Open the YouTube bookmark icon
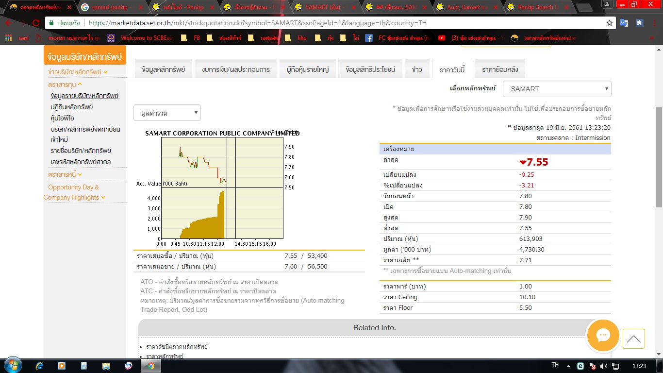The width and height of the screenshot is (663, 373). click(442, 38)
